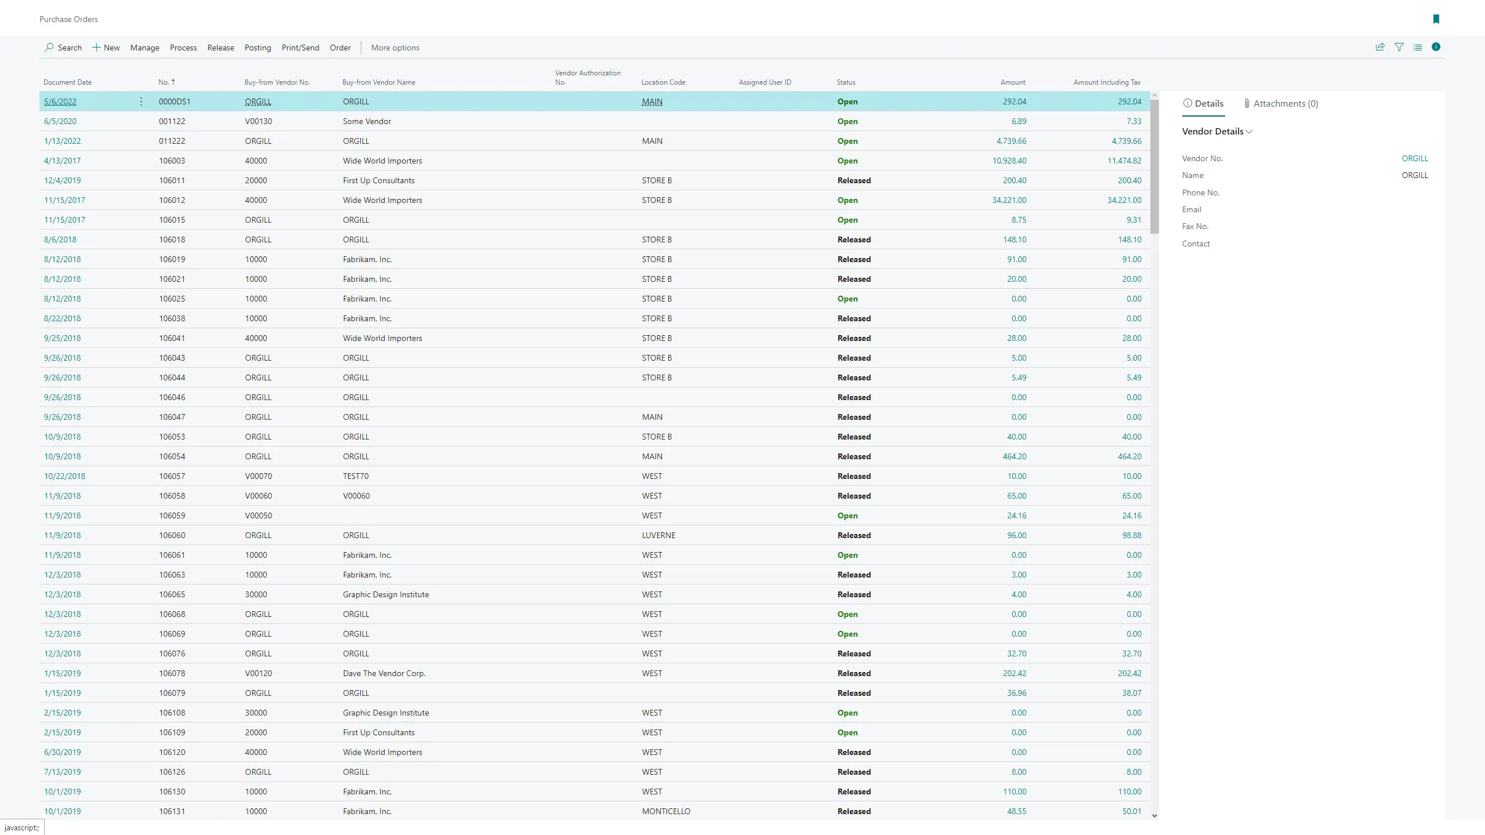Screen dimensions: 1485x835
Task: Open the row's three-dot Show more options
Action: click(141, 101)
